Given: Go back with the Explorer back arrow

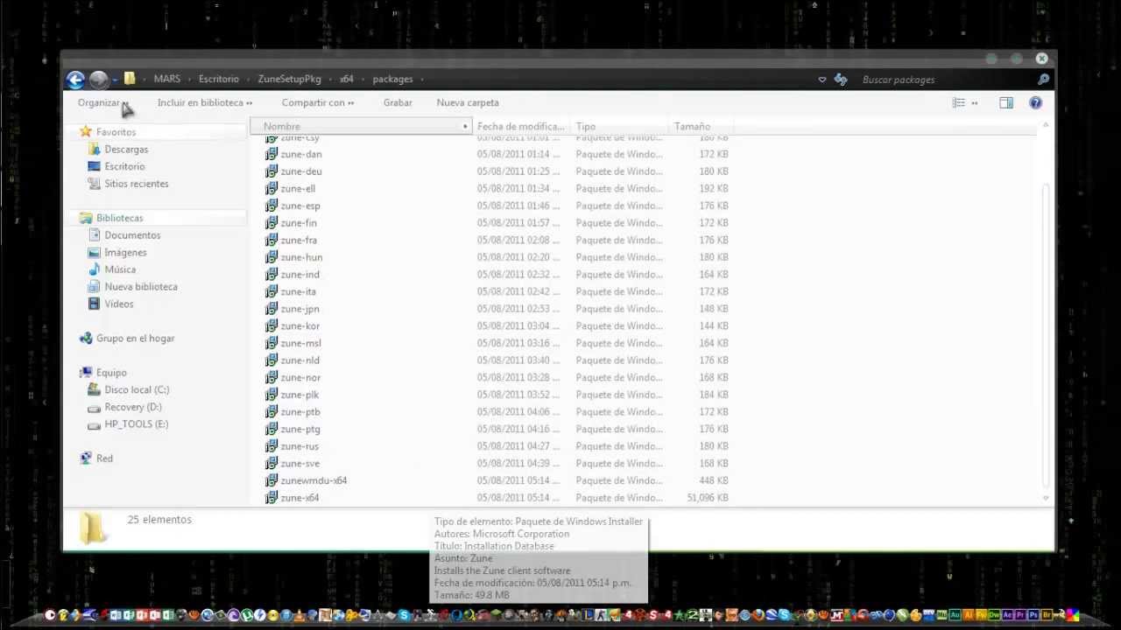Looking at the screenshot, I should pos(75,80).
